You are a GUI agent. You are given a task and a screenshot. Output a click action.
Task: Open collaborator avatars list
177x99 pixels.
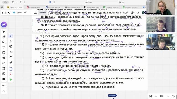click(144, 13)
